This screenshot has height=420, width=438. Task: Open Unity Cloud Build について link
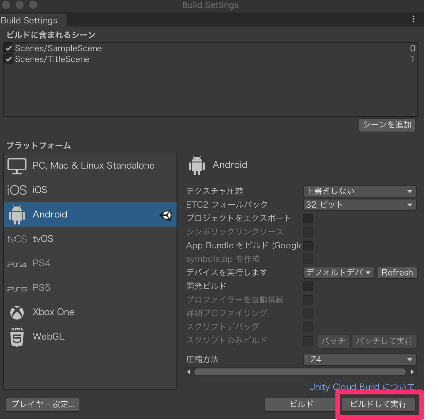coord(362,387)
